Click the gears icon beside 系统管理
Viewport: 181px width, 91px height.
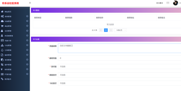pyautogui.click(x=2, y=16)
